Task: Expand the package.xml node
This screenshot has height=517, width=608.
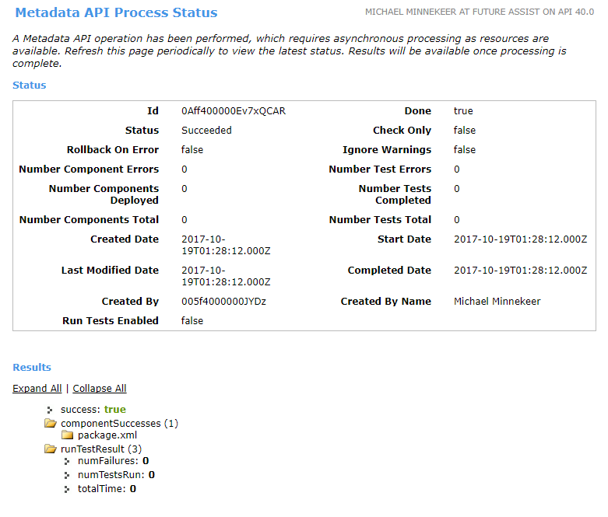Action: (107, 435)
